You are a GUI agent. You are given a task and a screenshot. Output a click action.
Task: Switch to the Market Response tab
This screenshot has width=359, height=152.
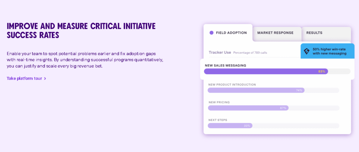(275, 33)
